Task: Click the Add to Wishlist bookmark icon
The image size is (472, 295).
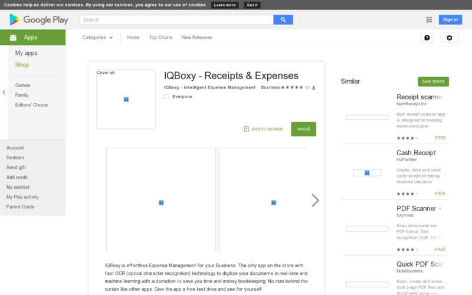Action: (246, 129)
